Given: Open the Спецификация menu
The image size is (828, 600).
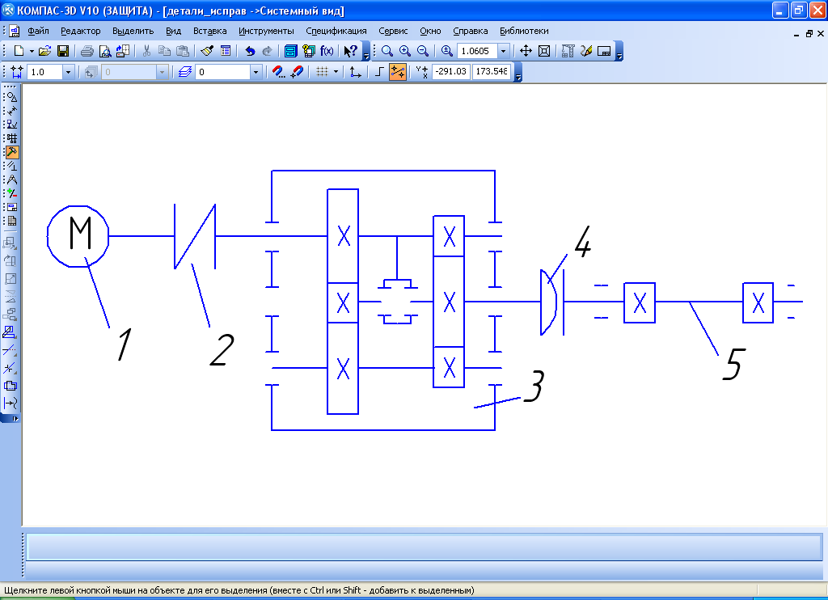Looking at the screenshot, I should (336, 31).
